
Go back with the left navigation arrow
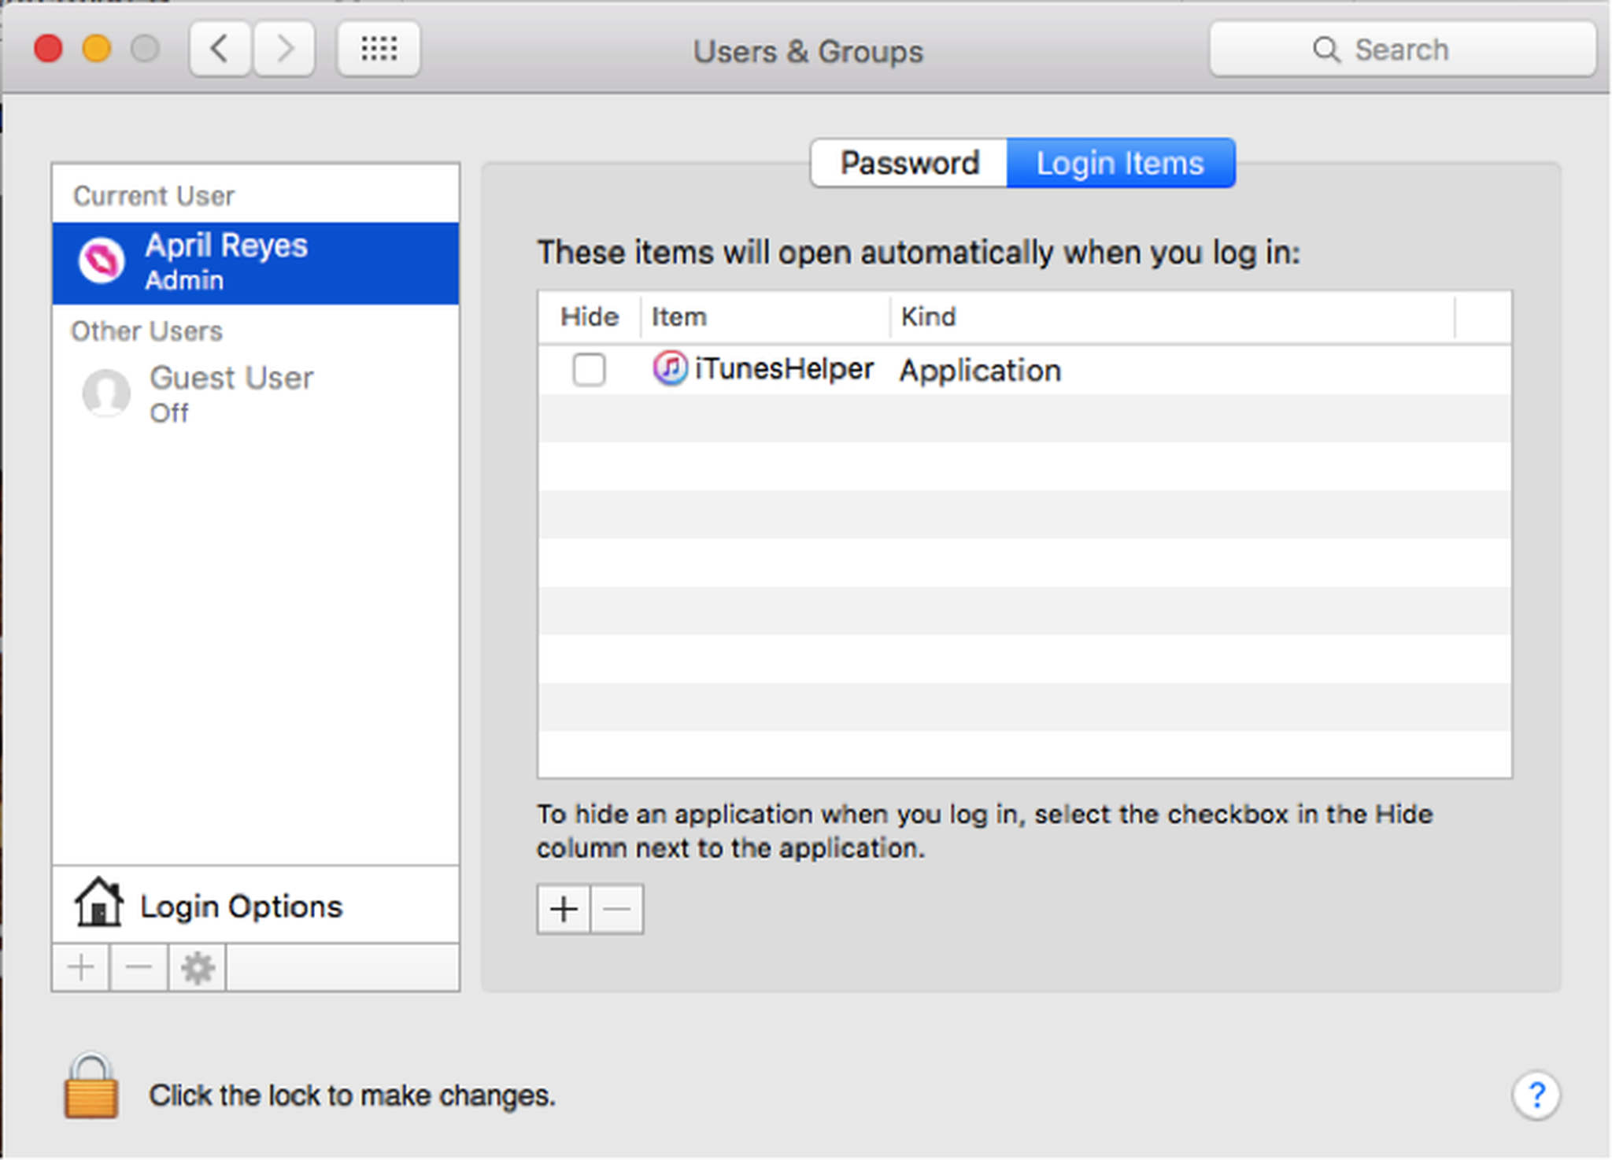point(220,49)
